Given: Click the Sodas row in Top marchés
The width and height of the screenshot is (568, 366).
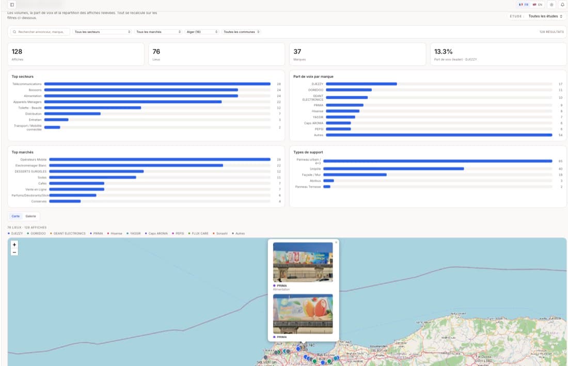Looking at the screenshot, I should coord(146,178).
